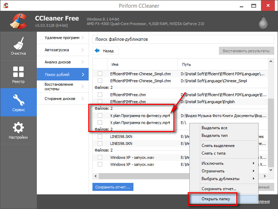Viewport: 278px width, 209px height.
Task: Expand Выбрать дубликаты submenu
Action: (224, 179)
